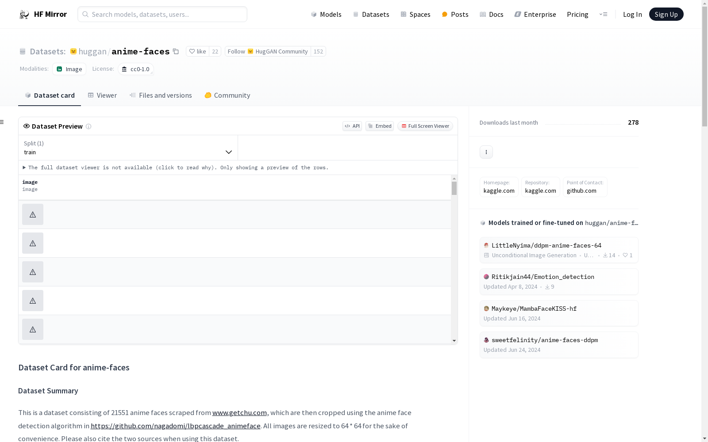Viewport: 708px width, 442px height.
Task: Open the API button
Action: (352, 126)
